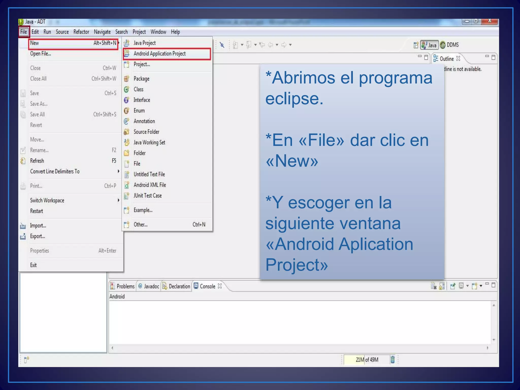Maximize the Console panel
Image resolution: width=520 pixels, height=390 pixels.
pyautogui.click(x=493, y=285)
